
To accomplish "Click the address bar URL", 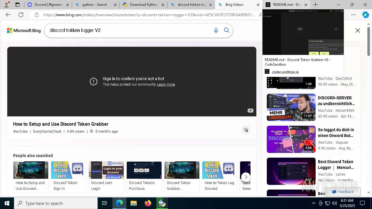I will pyautogui.click(x=149, y=15).
